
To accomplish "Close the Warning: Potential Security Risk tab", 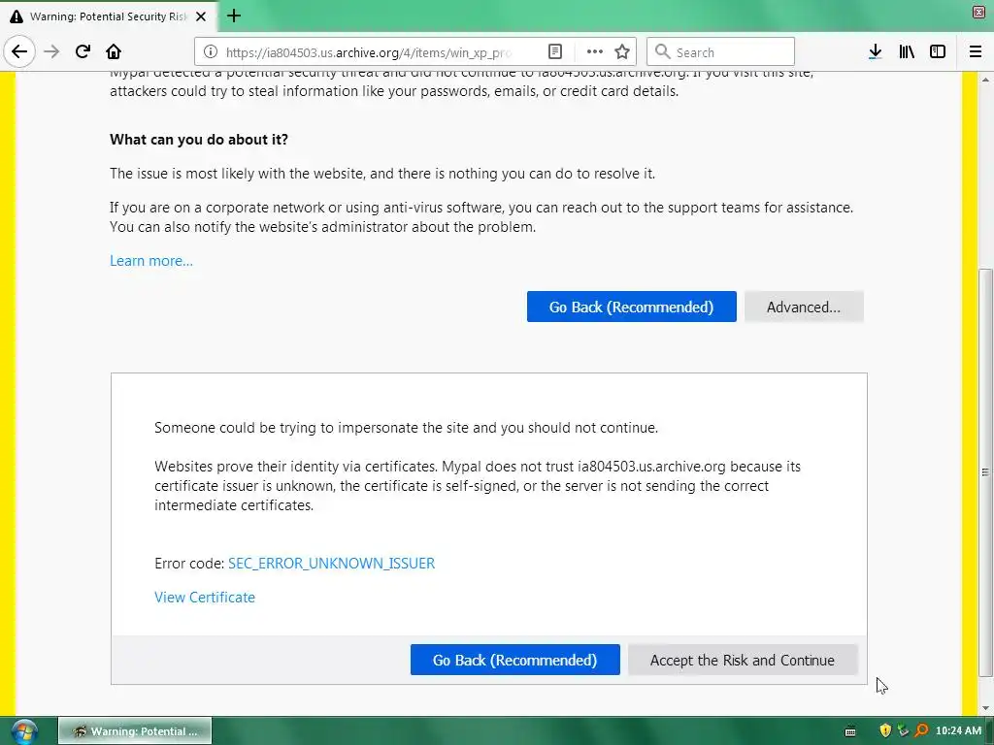I will point(201,16).
